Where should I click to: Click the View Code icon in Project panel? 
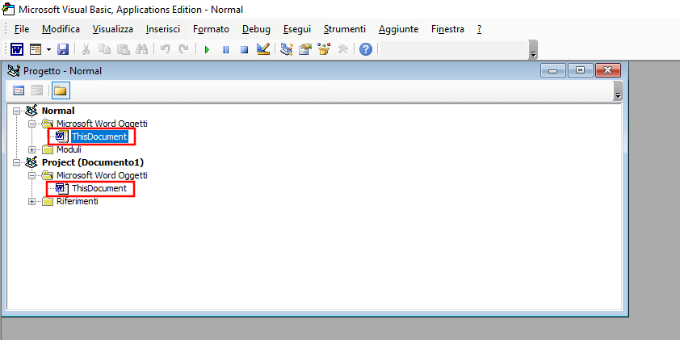[19, 90]
